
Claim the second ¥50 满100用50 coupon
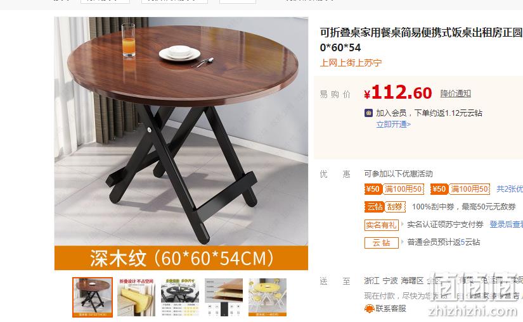pyautogui.click(x=460, y=189)
